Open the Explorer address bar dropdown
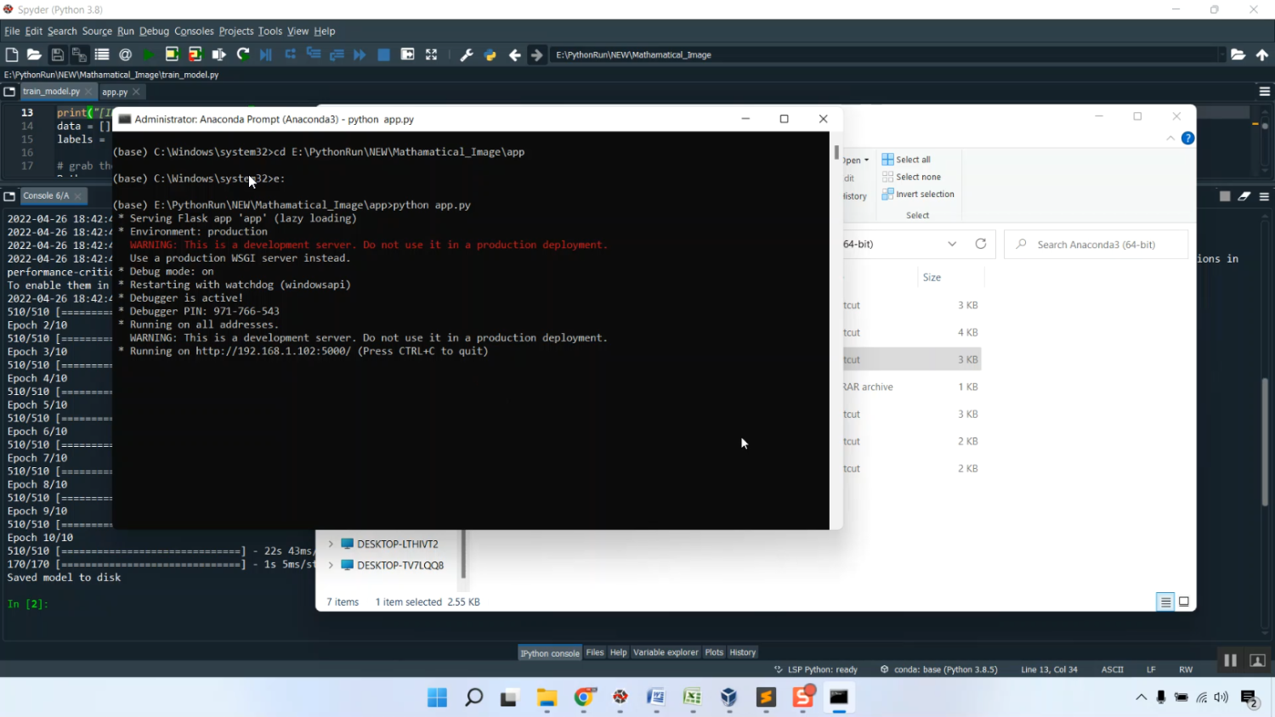This screenshot has height=717, width=1275. [952, 244]
